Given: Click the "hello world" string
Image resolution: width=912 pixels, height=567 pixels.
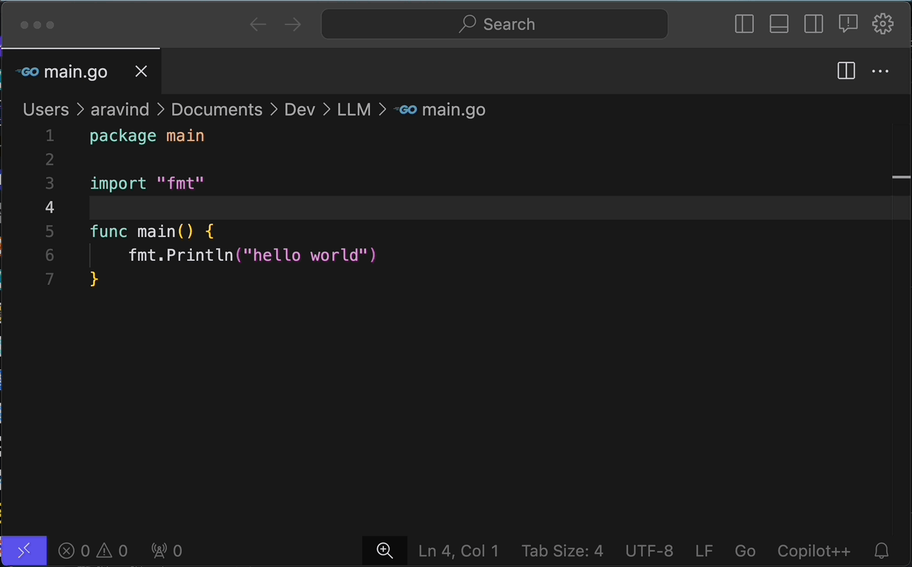Looking at the screenshot, I should click(306, 255).
